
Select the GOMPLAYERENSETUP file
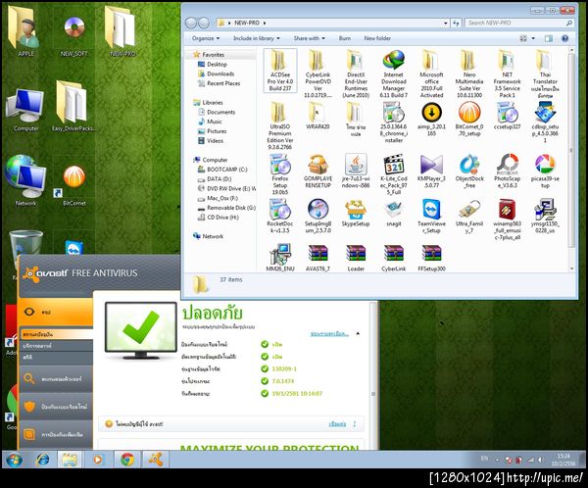[318, 171]
